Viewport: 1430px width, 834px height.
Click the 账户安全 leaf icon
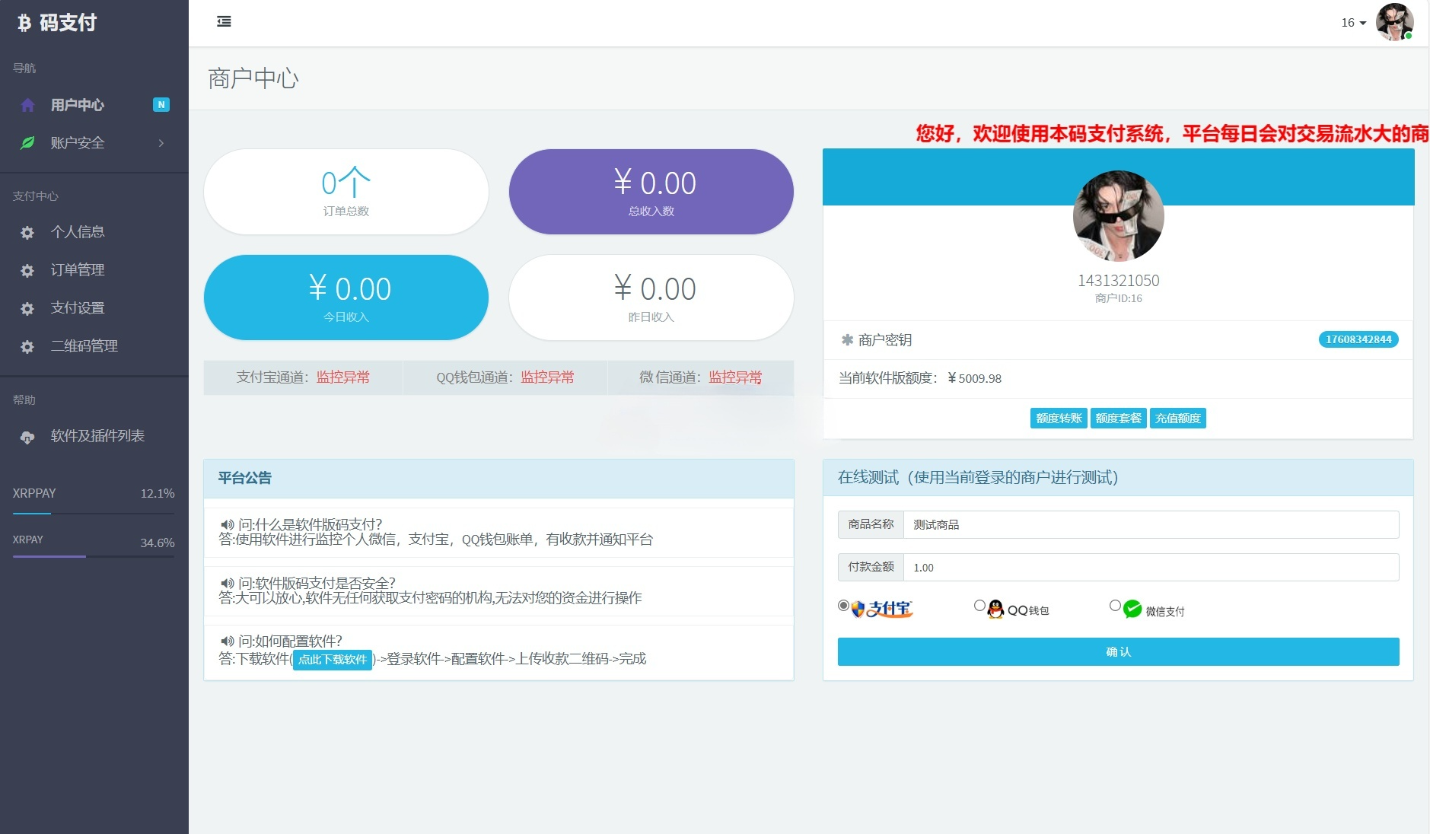tap(27, 143)
